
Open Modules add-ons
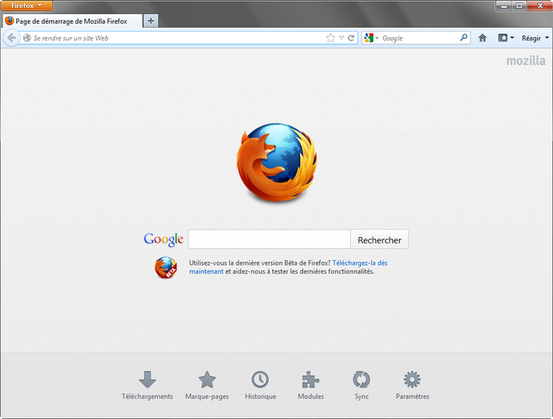point(310,385)
